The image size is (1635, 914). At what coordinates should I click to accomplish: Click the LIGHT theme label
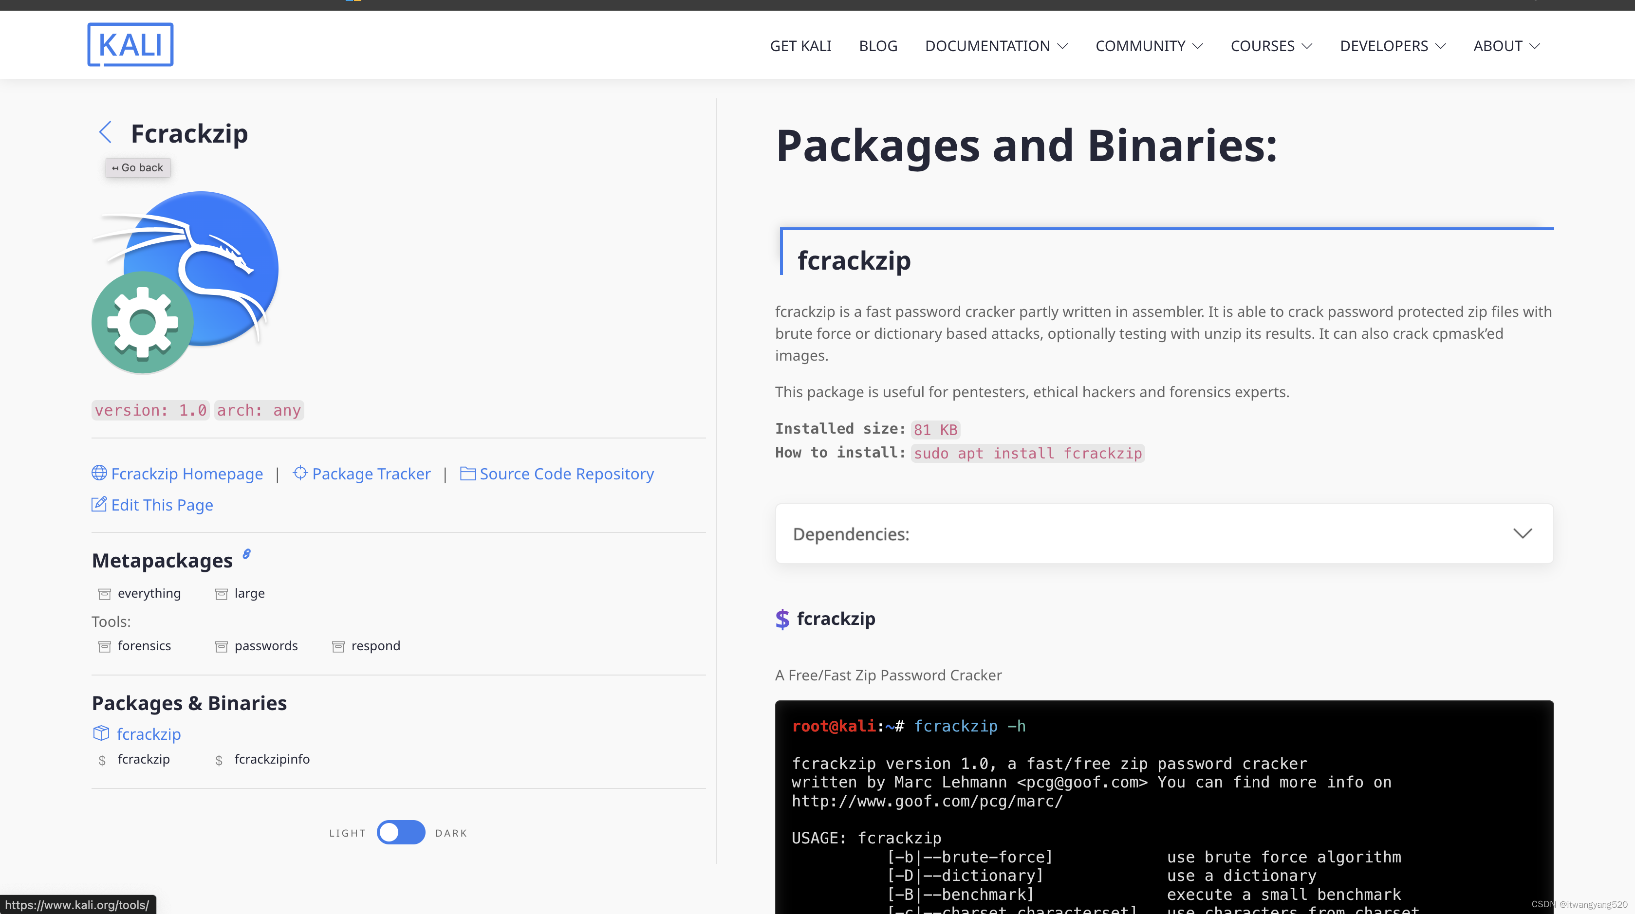tap(347, 833)
